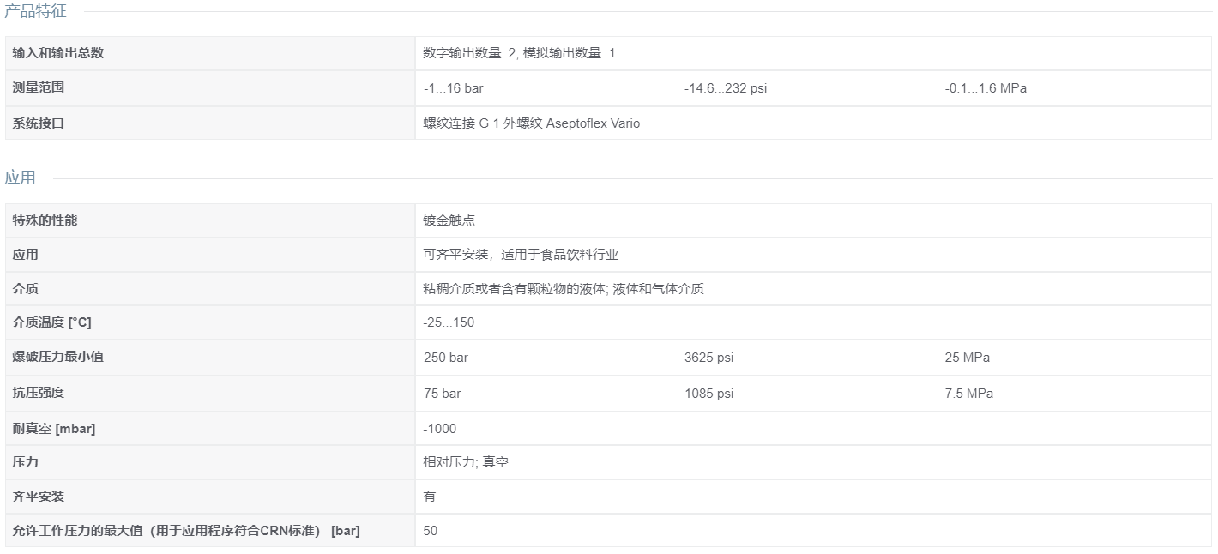This screenshot has height=554, width=1218.
Task: Select the 抗压强度 row label
Action: (39, 393)
